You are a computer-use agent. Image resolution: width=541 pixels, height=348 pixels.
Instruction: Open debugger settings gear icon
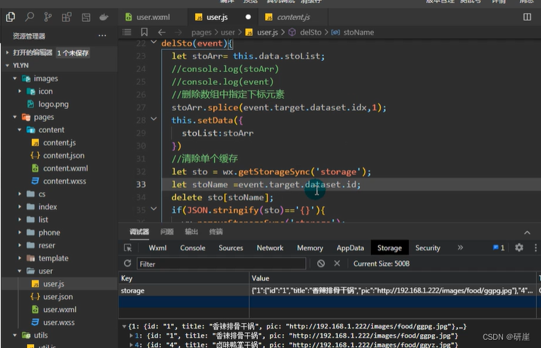pos(519,247)
